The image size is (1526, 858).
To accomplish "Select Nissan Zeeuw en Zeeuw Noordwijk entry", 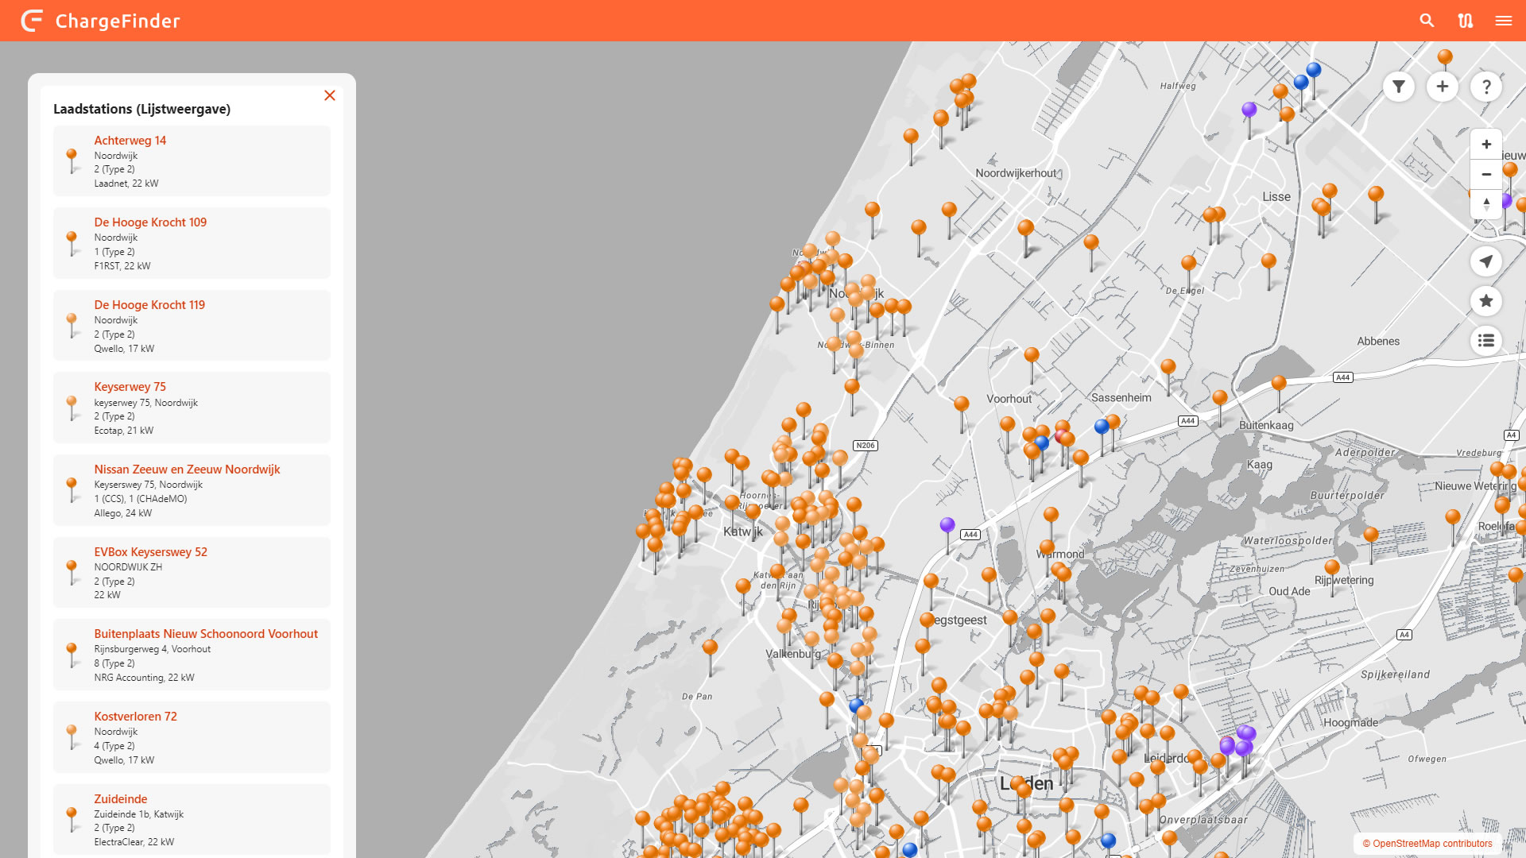I will tap(187, 470).
